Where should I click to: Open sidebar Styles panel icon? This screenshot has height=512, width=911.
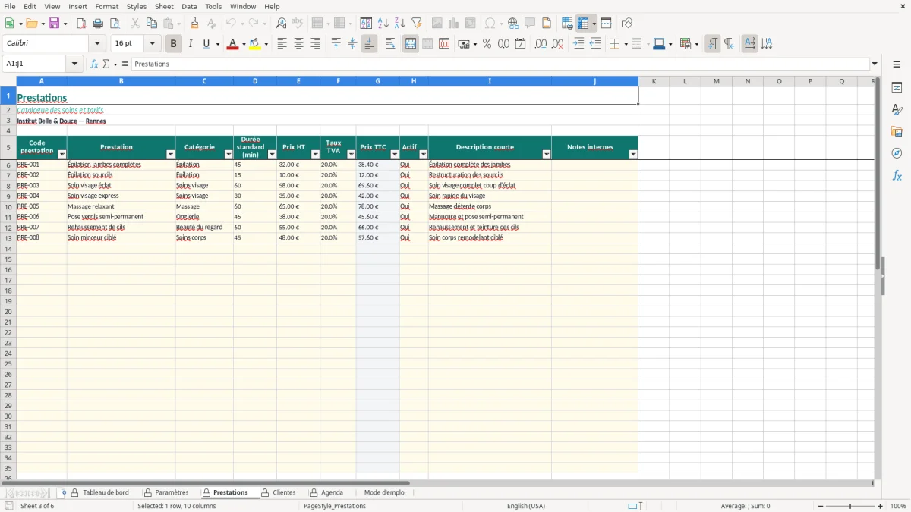tap(897, 110)
